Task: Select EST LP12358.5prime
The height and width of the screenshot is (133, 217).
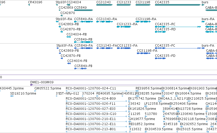Action: (x=157, y=104)
